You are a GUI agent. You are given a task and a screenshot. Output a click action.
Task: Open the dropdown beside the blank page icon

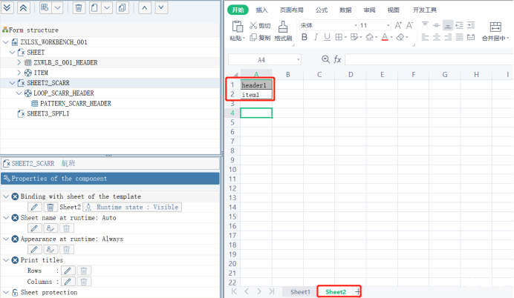coord(107,7)
